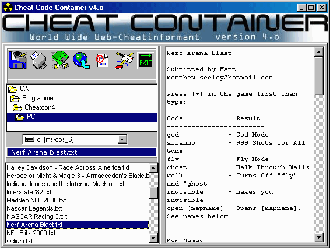Click the mail envelope icon
This screenshot has height=248, width=330.
(124, 61)
